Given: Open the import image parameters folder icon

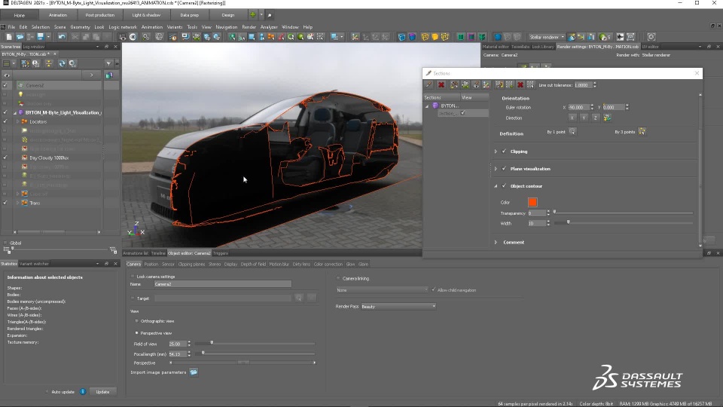Looking at the screenshot, I should pos(194,372).
